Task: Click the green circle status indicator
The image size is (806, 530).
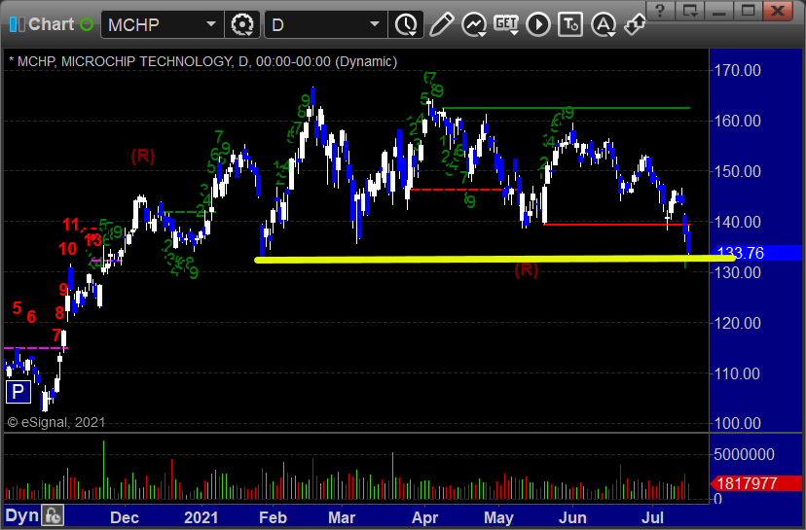Action: point(87,24)
